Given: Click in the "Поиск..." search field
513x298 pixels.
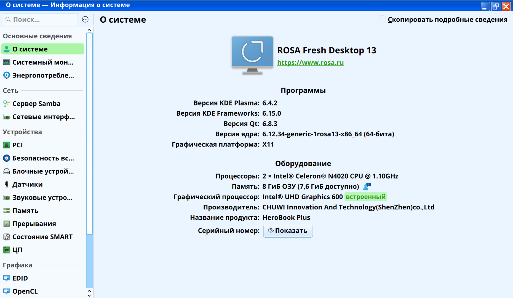Looking at the screenshot, I should pyautogui.click(x=40, y=19).
